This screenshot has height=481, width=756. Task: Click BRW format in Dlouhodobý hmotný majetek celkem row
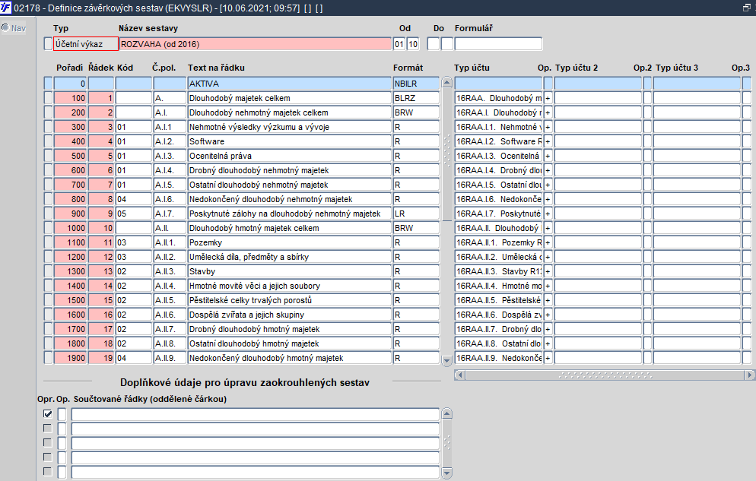click(416, 228)
